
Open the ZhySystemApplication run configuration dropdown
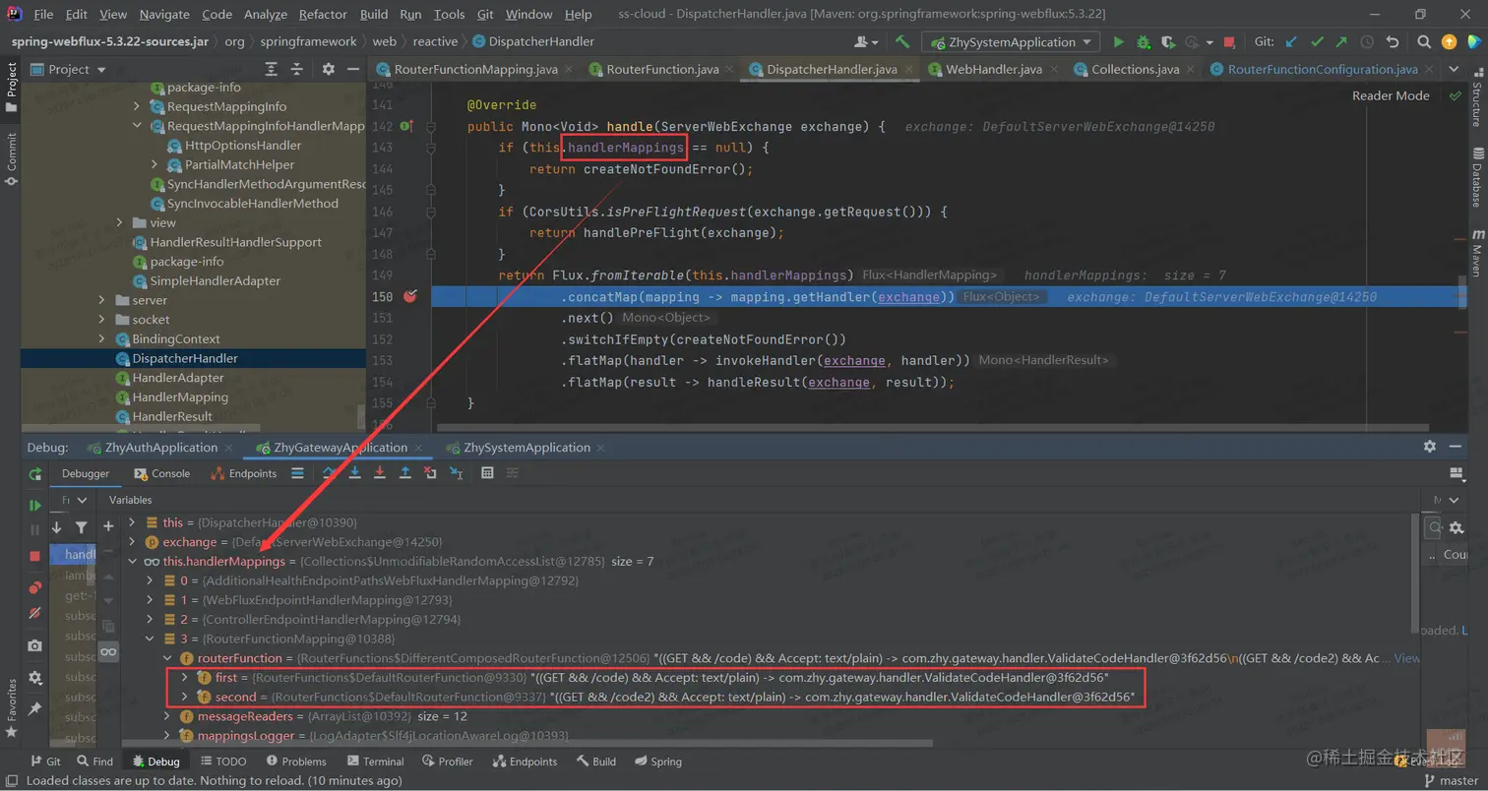point(1011,42)
